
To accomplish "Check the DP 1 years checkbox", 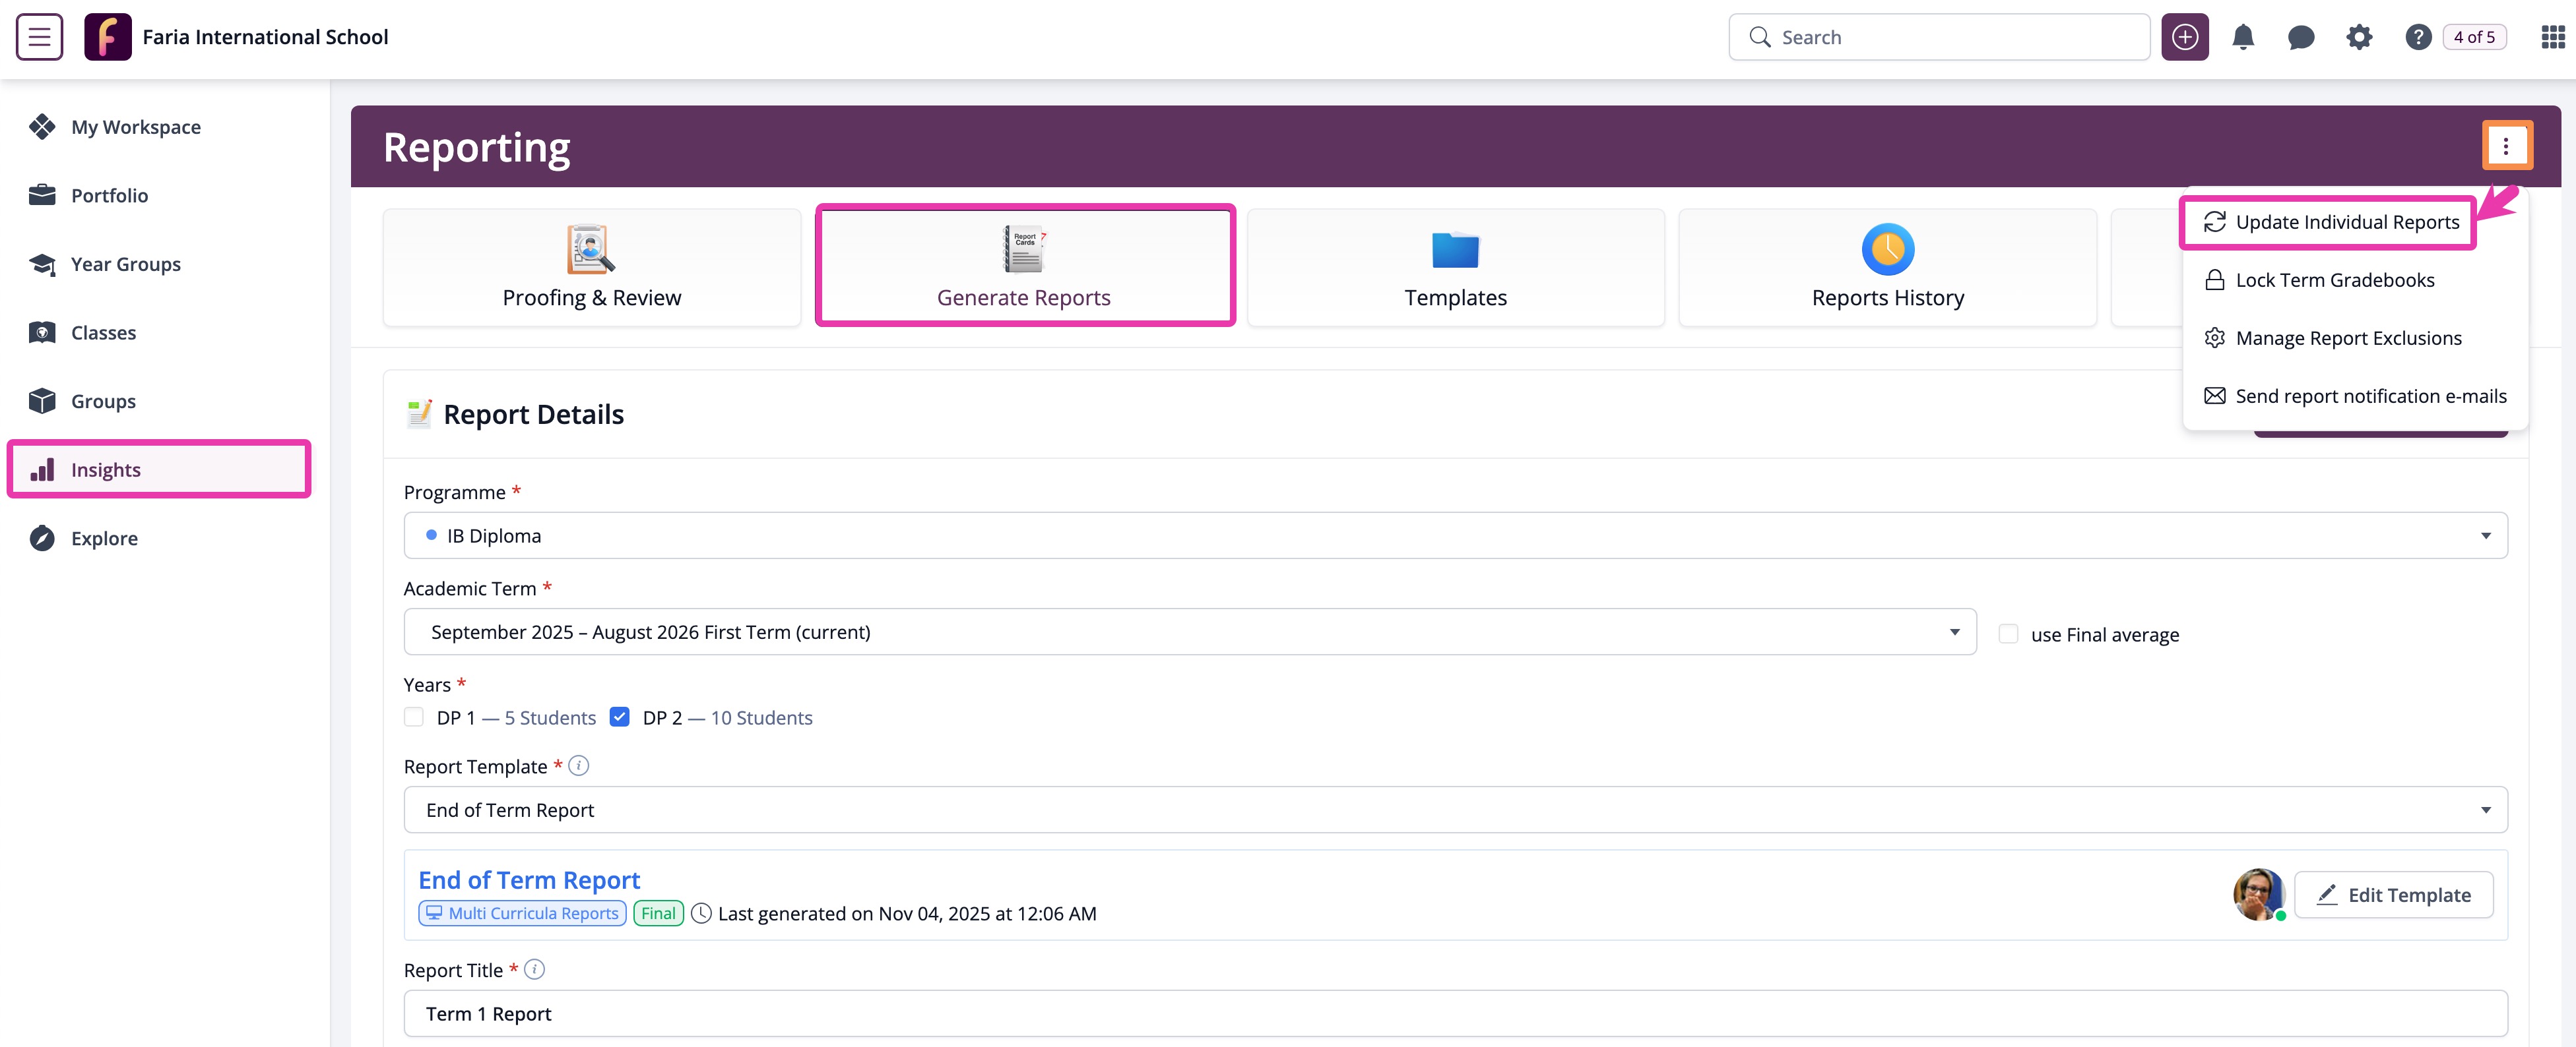I will pyautogui.click(x=413, y=716).
